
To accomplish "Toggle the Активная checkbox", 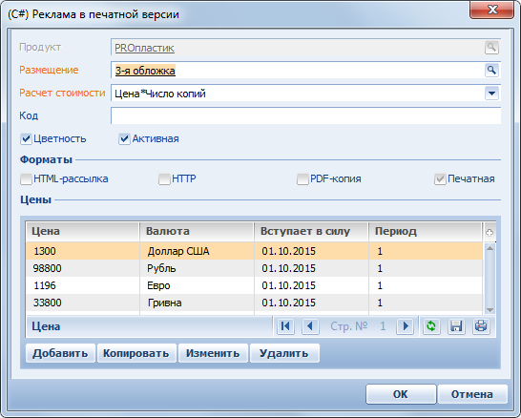I will 124,139.
